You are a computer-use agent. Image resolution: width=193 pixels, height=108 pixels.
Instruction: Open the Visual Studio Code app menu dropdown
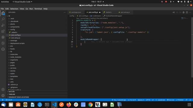[x=22, y=2]
